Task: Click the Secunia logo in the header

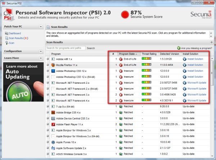Action: tap(201, 14)
